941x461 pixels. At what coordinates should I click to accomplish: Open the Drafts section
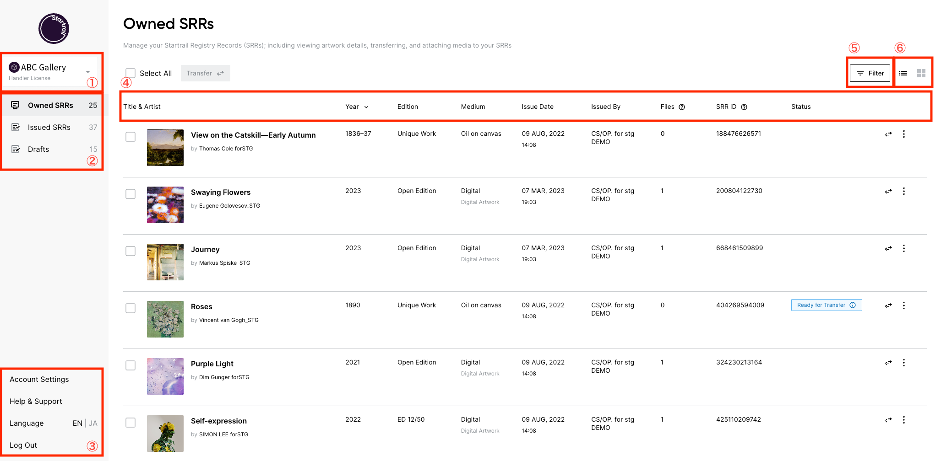point(54,149)
